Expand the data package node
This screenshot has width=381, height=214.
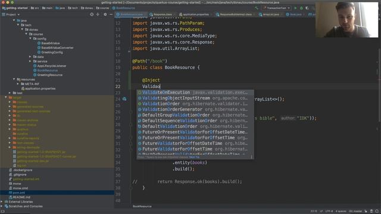click(30, 57)
